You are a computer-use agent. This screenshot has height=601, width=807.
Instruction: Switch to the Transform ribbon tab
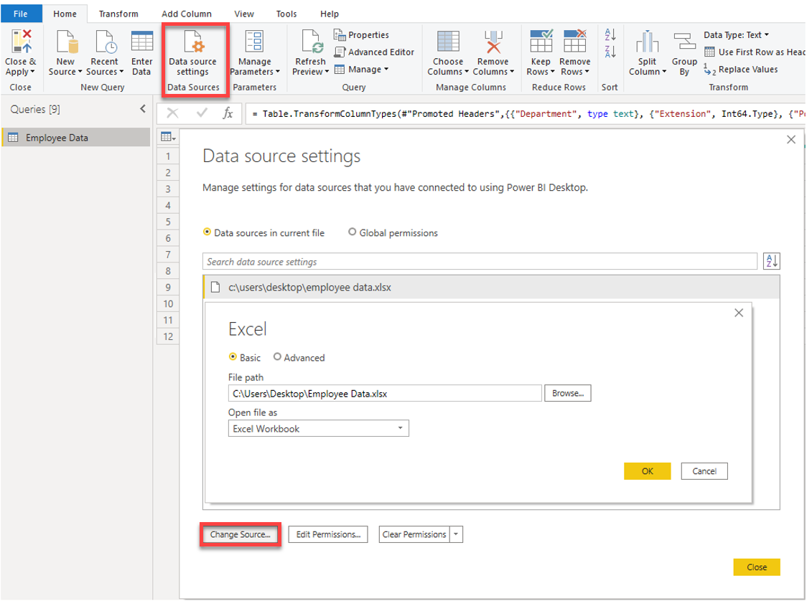[118, 13]
